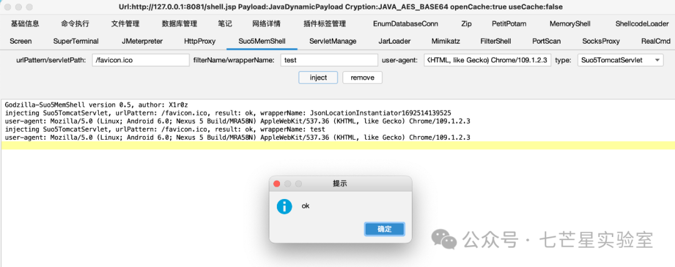Open the PortScan tab

click(x=546, y=41)
